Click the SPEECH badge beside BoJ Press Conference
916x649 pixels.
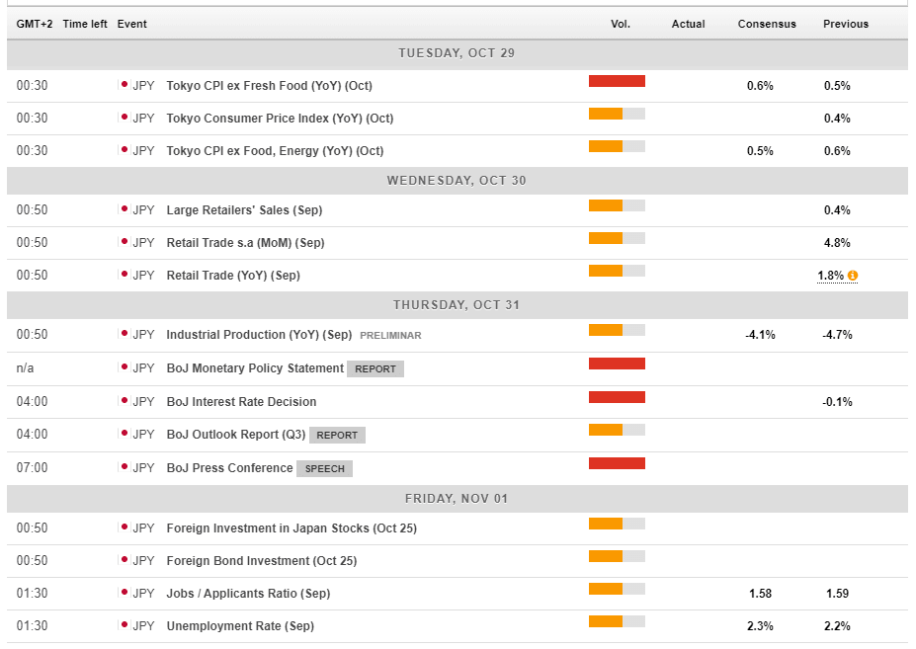(324, 467)
